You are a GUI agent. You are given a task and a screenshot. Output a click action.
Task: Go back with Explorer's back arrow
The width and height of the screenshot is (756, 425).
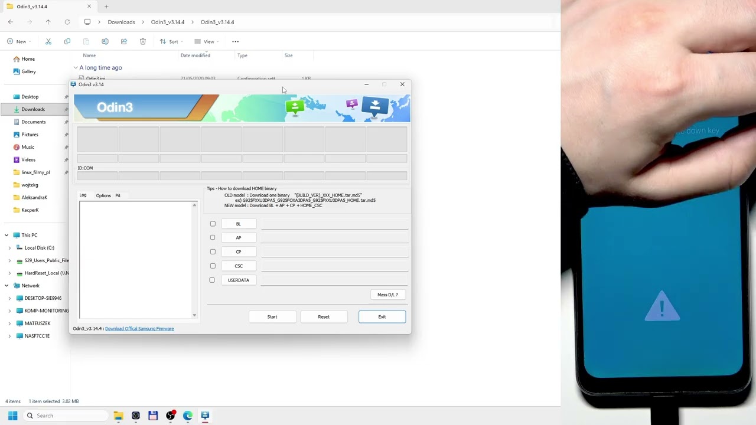point(11,22)
